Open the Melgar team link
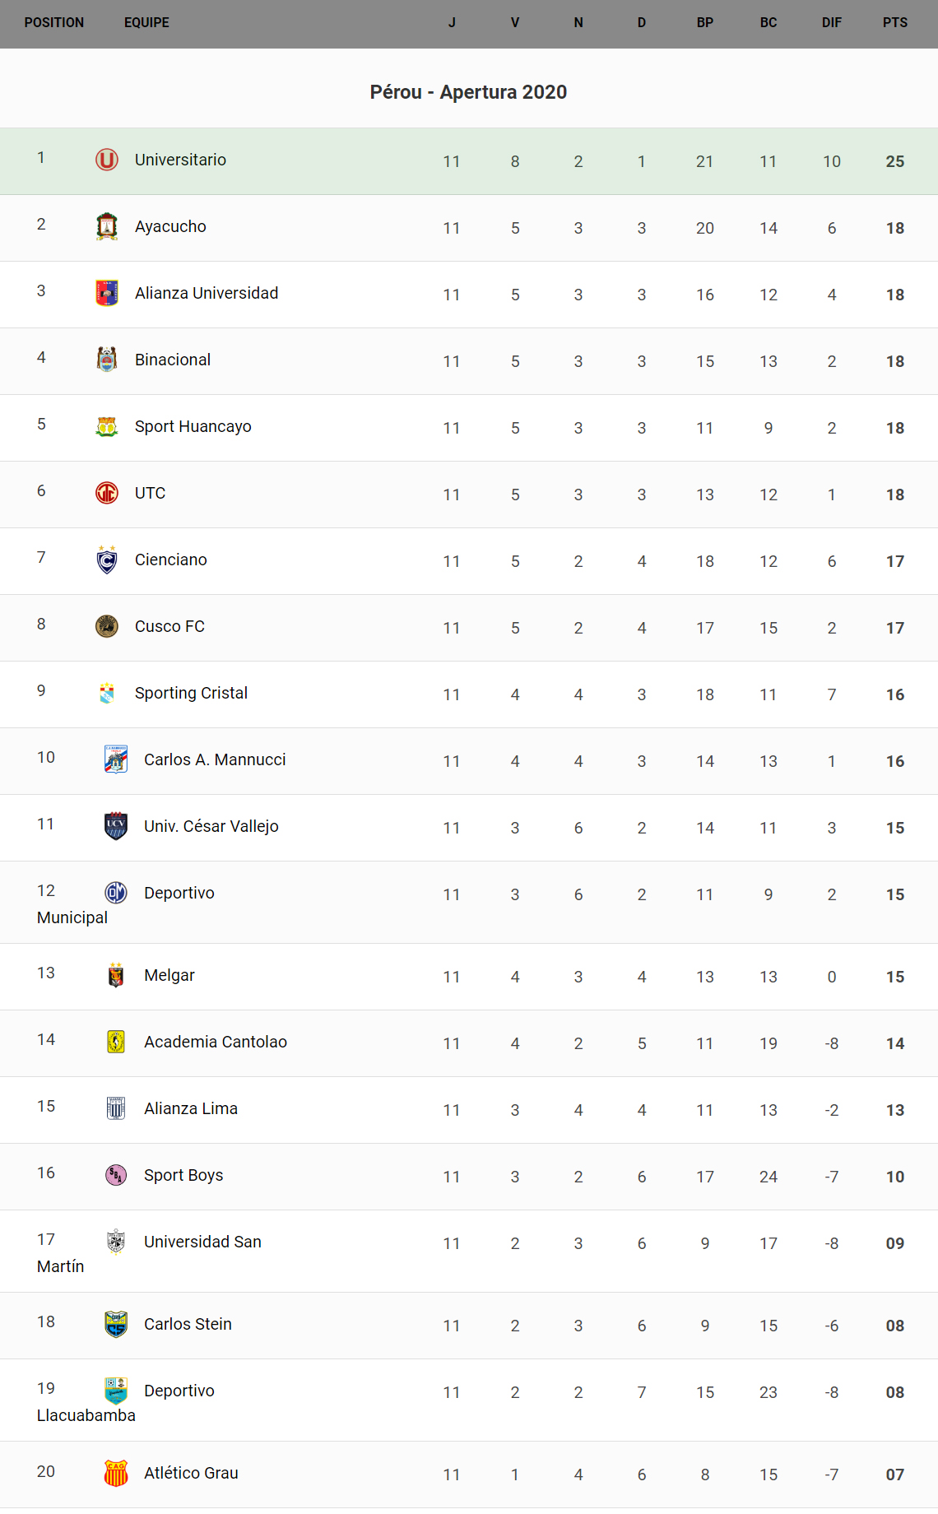938x1514 pixels. tap(169, 975)
